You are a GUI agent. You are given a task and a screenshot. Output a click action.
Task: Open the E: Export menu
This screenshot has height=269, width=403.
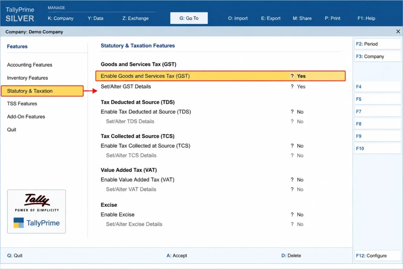click(271, 18)
